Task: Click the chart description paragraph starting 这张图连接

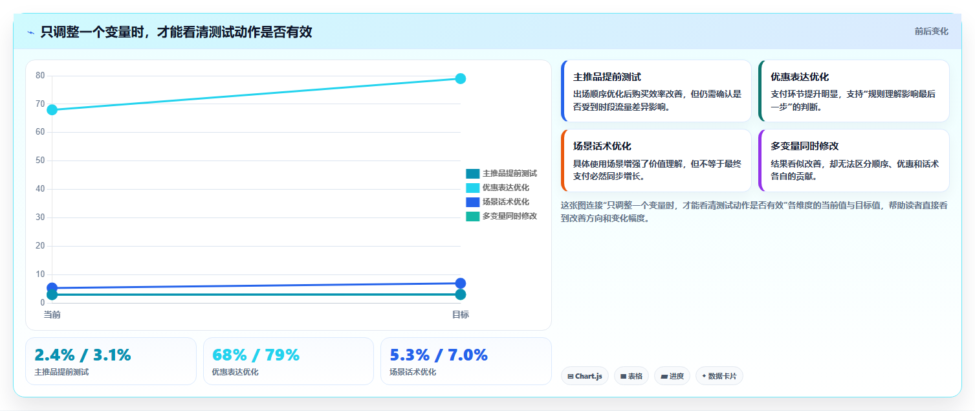Action: click(754, 212)
